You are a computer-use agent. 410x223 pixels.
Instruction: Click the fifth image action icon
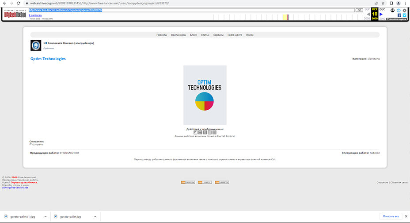214,132
